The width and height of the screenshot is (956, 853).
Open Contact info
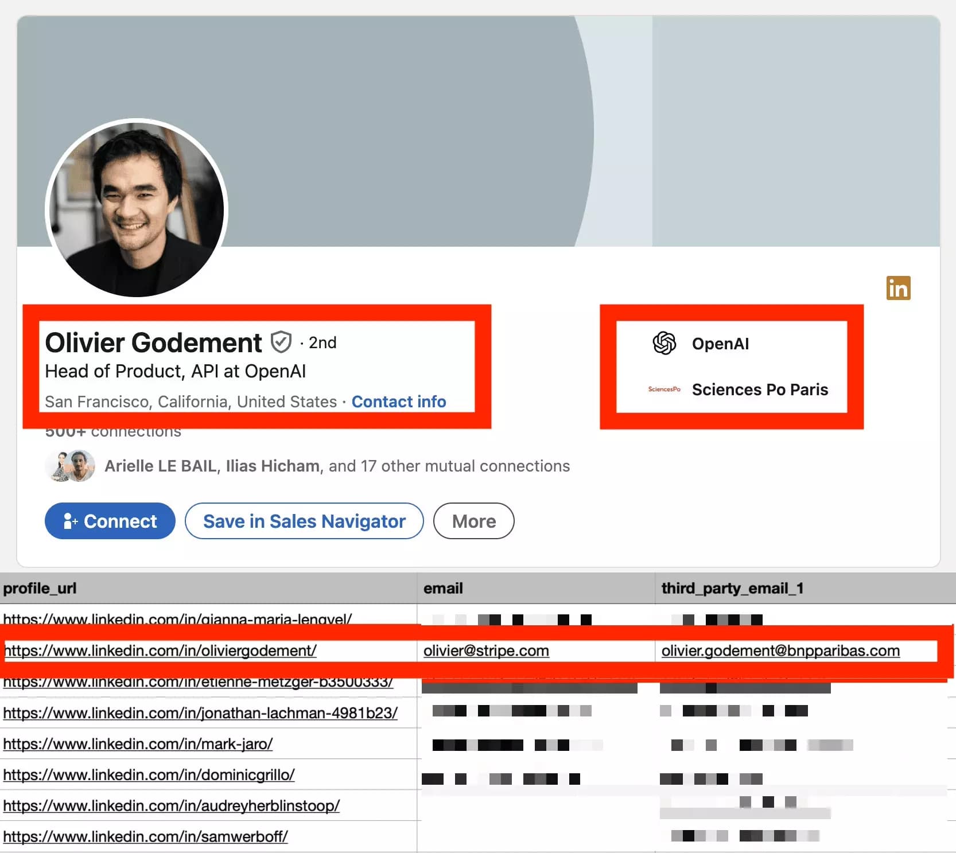[x=398, y=402]
